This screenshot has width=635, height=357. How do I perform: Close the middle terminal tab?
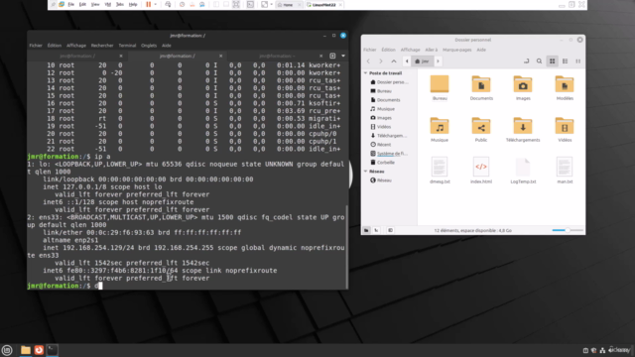(220, 56)
